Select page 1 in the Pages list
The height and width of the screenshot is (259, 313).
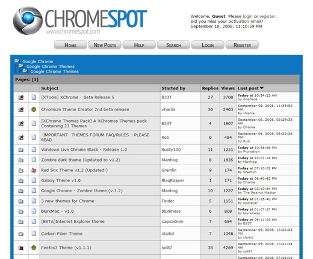[x=35, y=79]
